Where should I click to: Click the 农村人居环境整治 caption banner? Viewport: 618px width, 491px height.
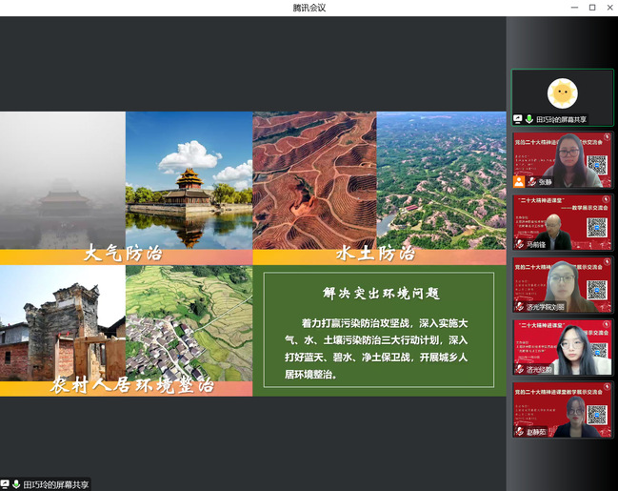click(x=126, y=387)
